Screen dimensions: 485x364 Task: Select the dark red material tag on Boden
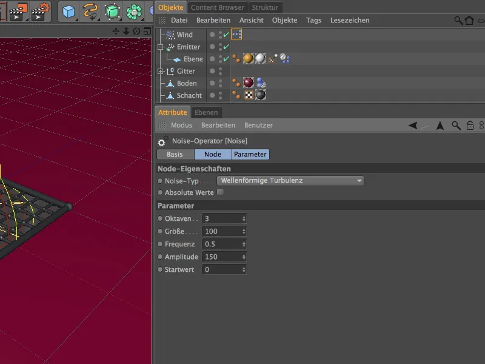click(x=249, y=83)
